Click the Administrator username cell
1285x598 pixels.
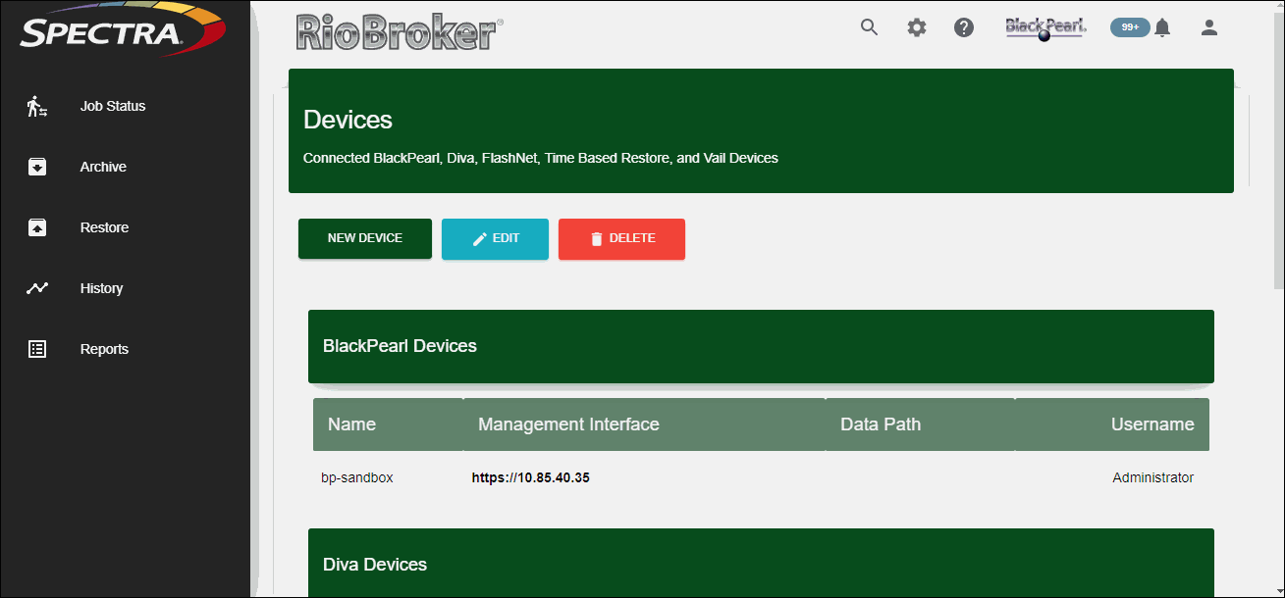coord(1152,478)
